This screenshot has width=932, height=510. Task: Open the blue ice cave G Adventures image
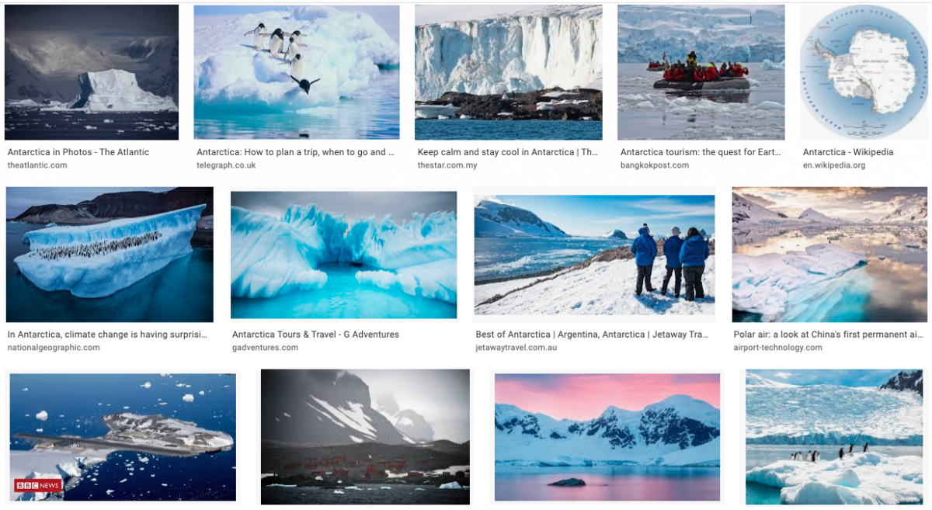[x=343, y=255]
